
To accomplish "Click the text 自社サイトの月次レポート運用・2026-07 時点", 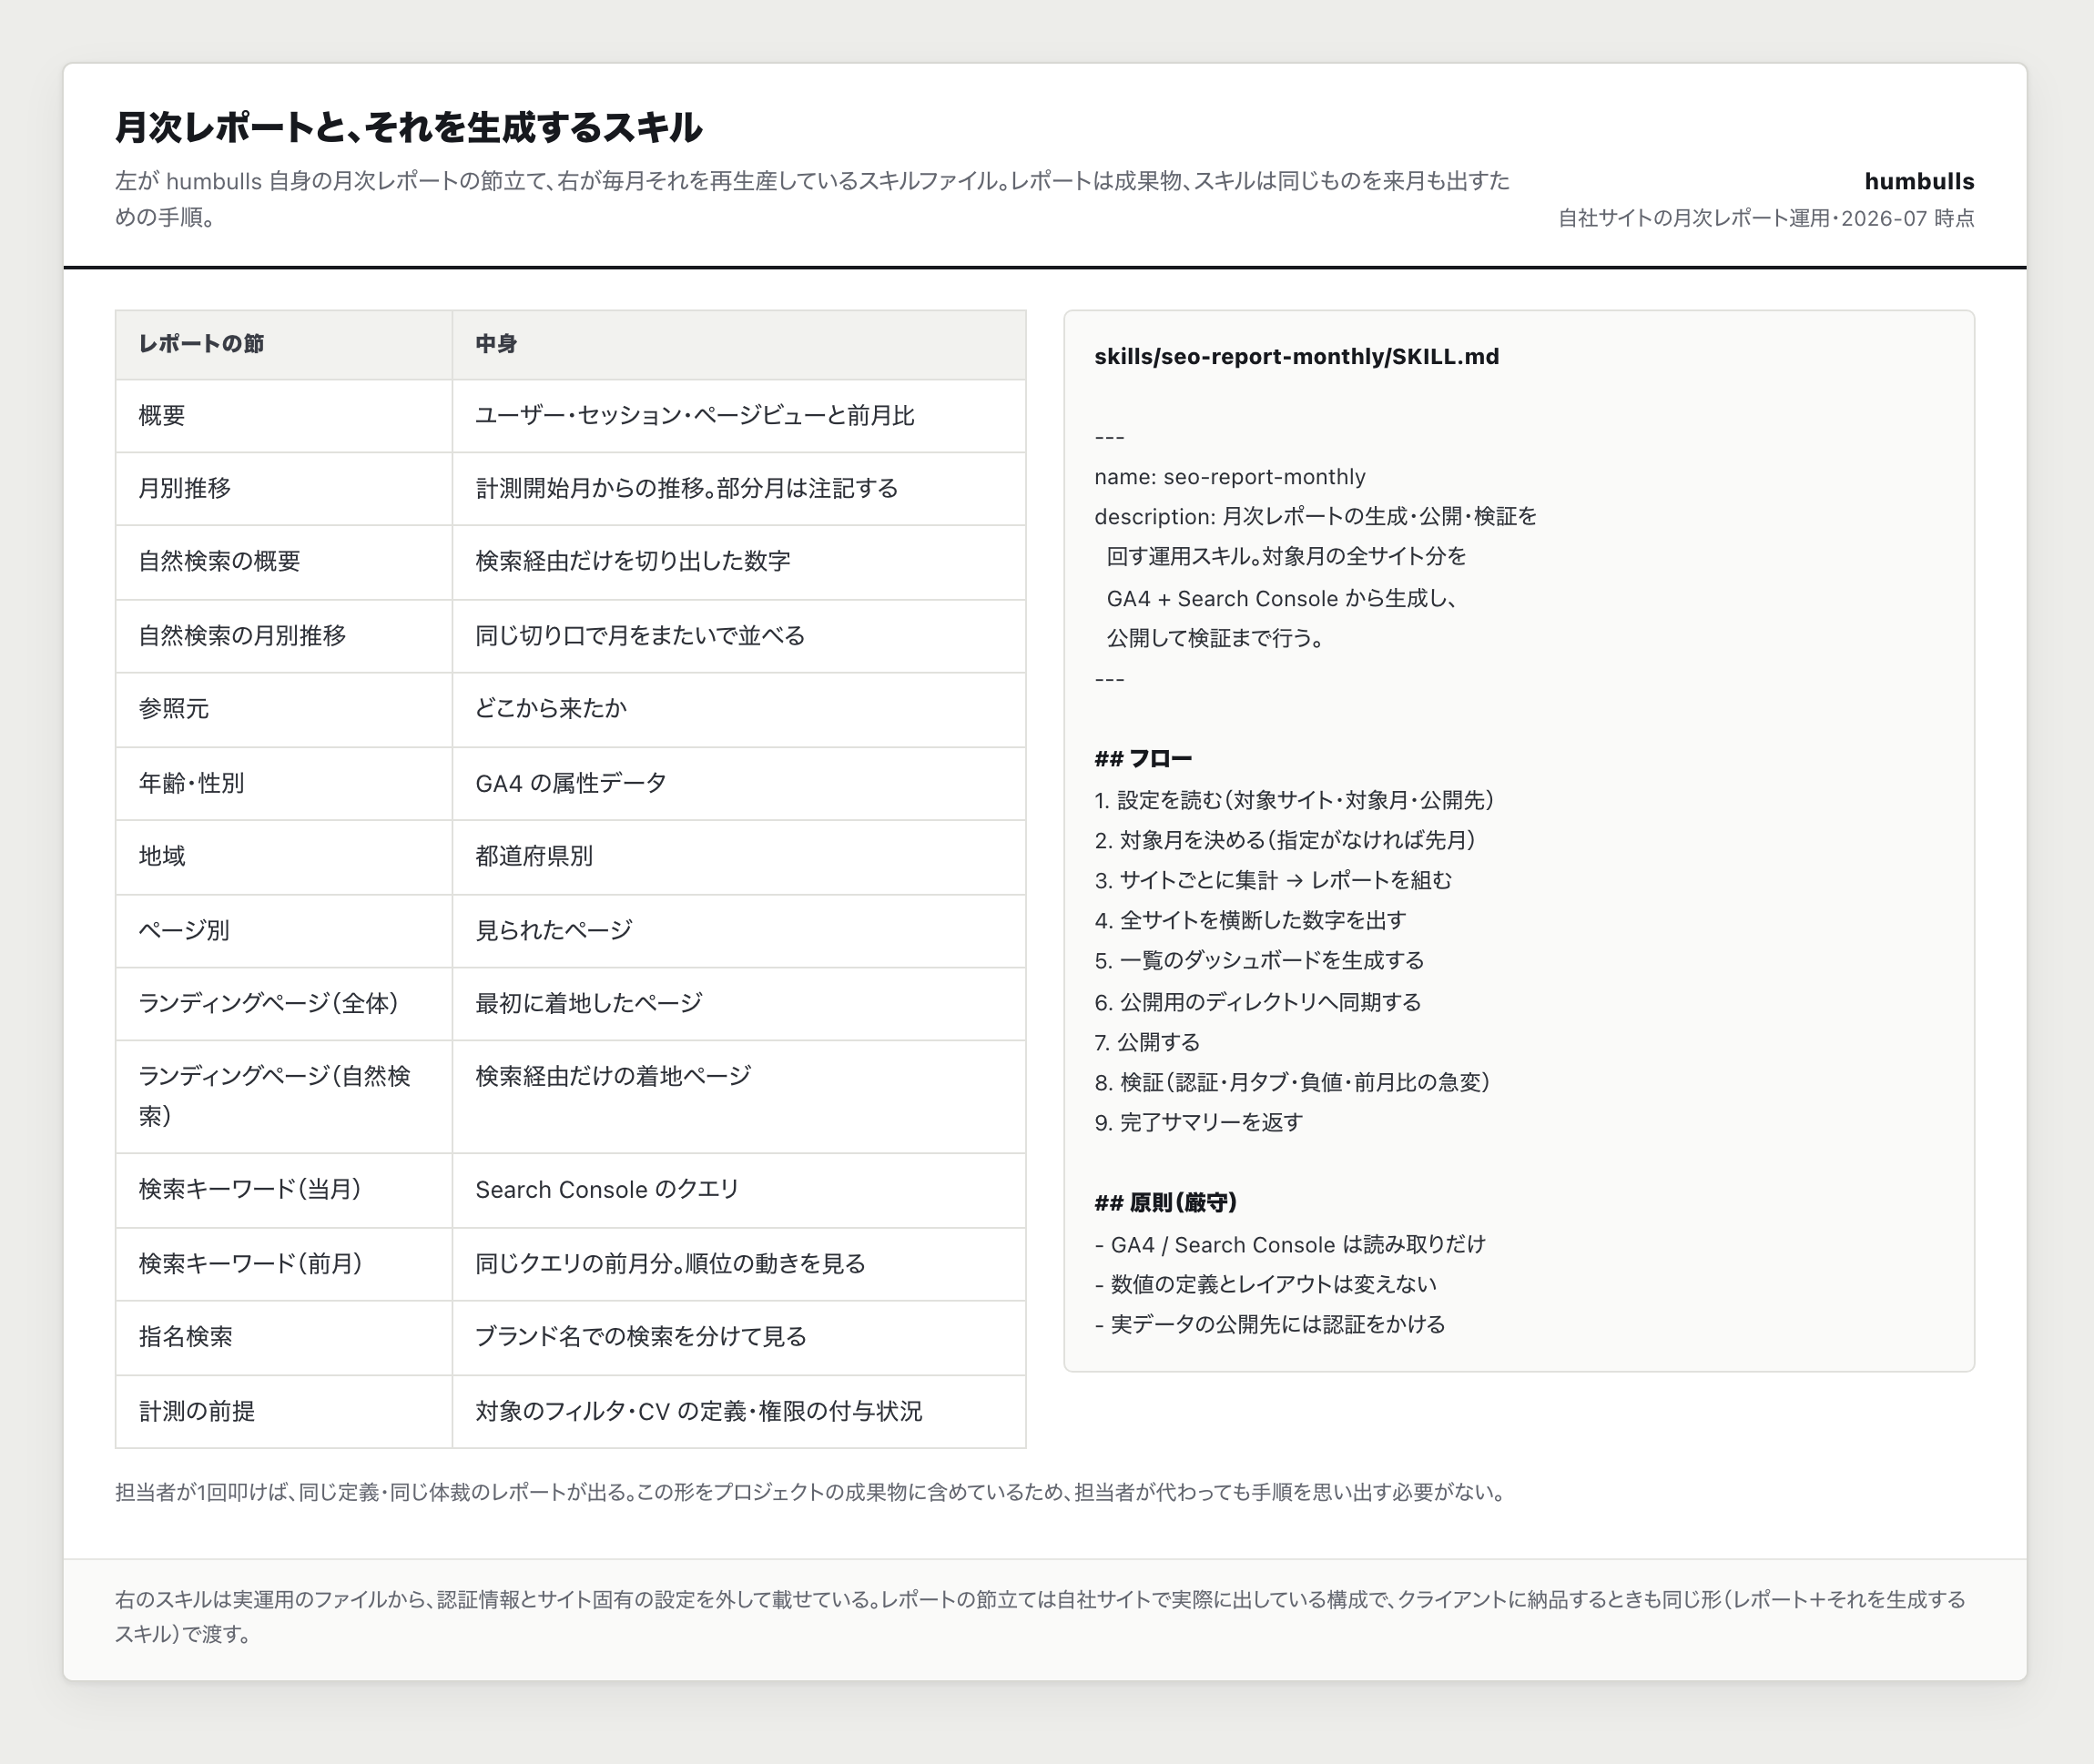I will [x=1766, y=218].
